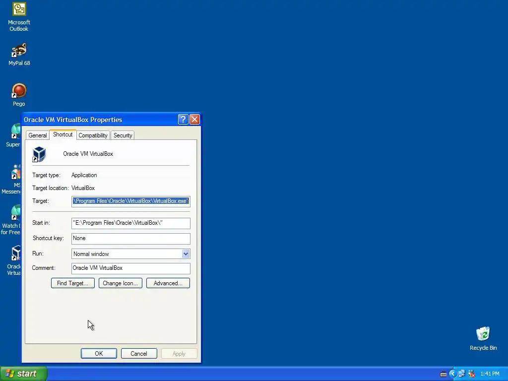Open the Advanced shortcut options
This screenshot has width=508, height=381.
[168, 283]
